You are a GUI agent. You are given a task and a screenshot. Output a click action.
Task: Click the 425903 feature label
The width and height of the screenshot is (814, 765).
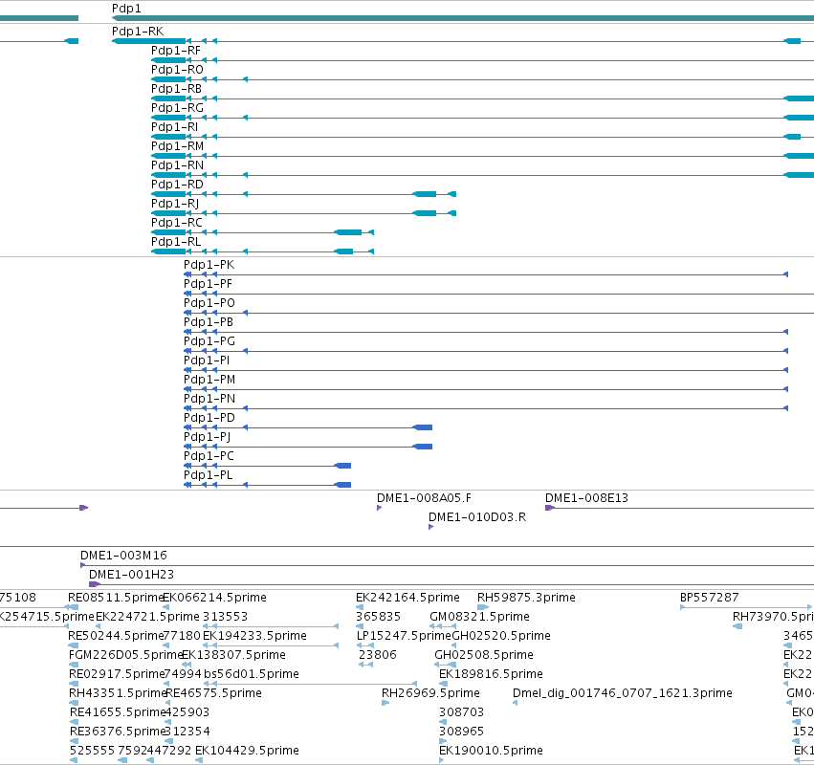187,712
